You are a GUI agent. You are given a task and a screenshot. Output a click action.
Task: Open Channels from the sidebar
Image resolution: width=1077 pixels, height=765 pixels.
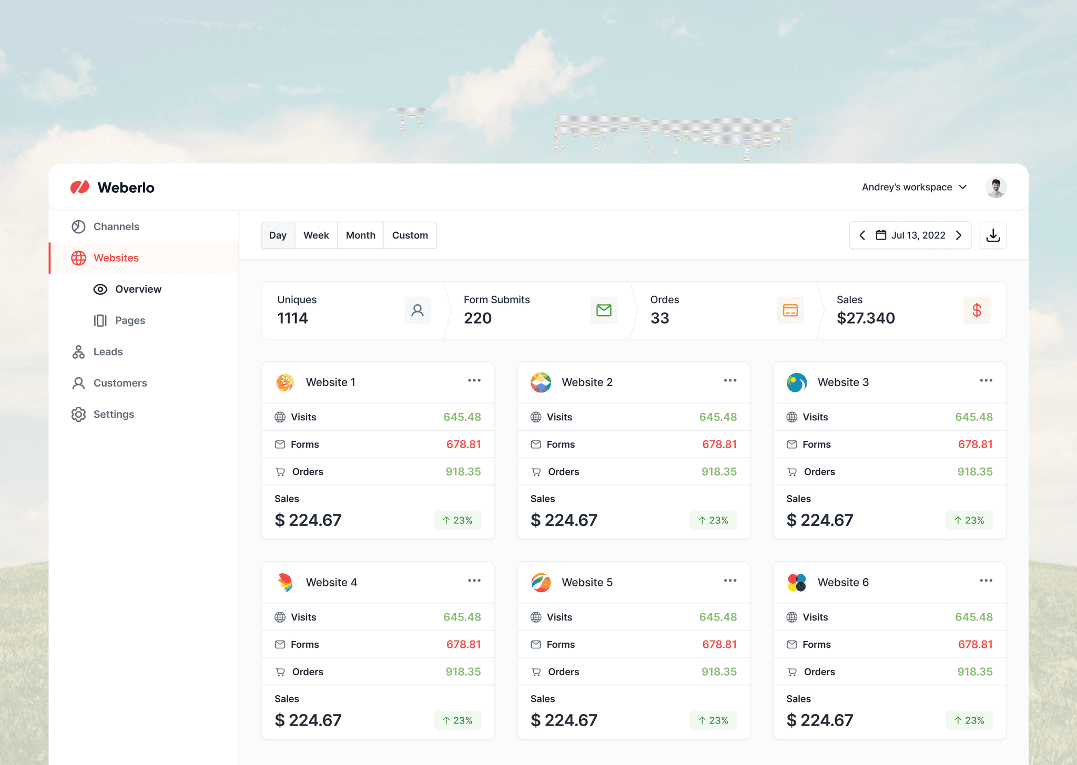pos(116,226)
